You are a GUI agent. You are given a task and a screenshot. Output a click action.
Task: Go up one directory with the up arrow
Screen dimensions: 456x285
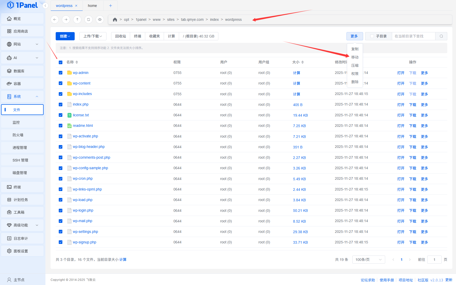tap(77, 20)
